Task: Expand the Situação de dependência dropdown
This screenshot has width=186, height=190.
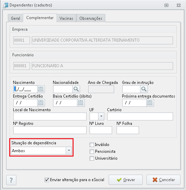Action: pyautogui.click(x=69, y=150)
